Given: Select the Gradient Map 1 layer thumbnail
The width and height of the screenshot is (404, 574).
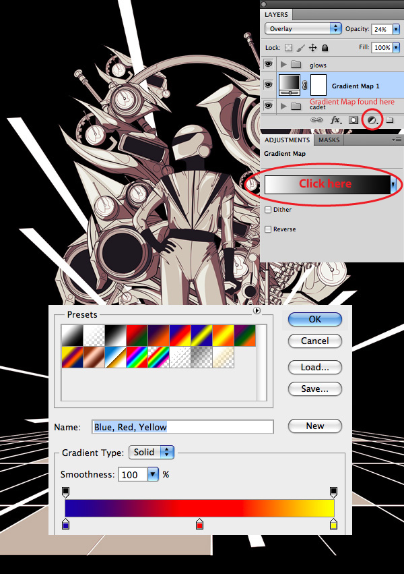Looking at the screenshot, I should [289, 85].
